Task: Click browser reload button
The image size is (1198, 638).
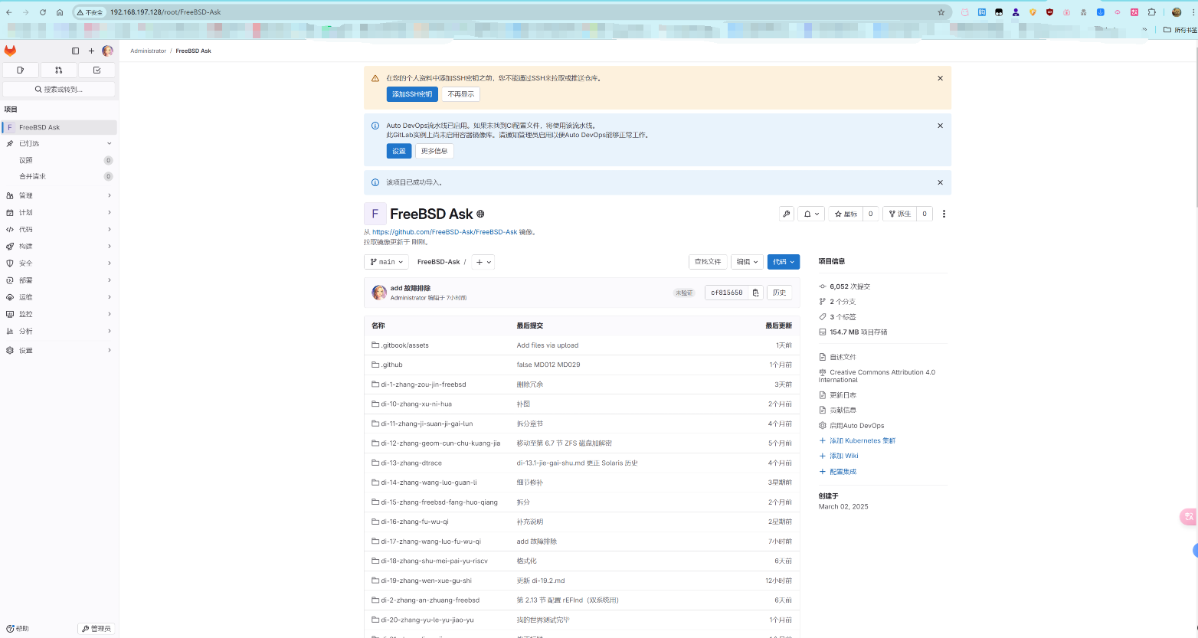Action: coord(43,12)
